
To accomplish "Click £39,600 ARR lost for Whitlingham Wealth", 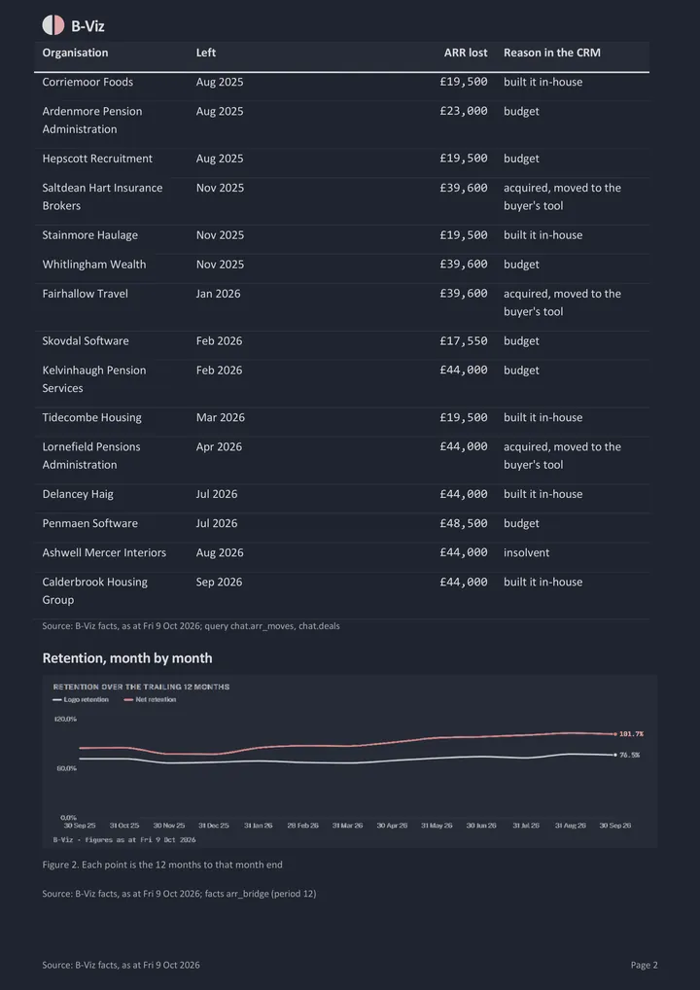I will click(464, 264).
